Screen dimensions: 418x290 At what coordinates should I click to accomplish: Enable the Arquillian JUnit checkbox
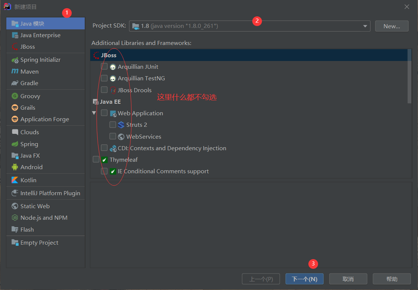click(x=104, y=67)
